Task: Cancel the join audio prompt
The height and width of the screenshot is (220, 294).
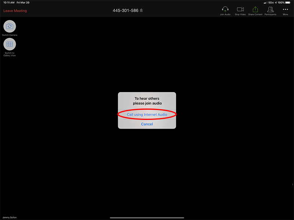Action: [147, 124]
